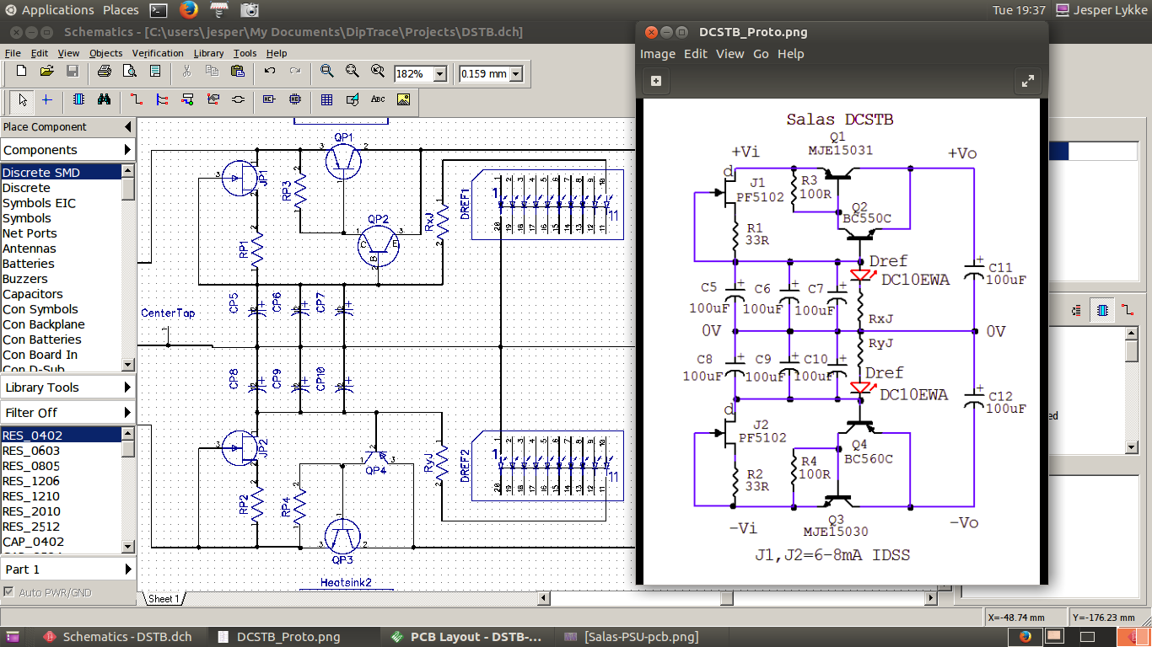Click the hierarchy block HC icon
The width and height of the screenshot is (1152, 647).
(x=270, y=99)
